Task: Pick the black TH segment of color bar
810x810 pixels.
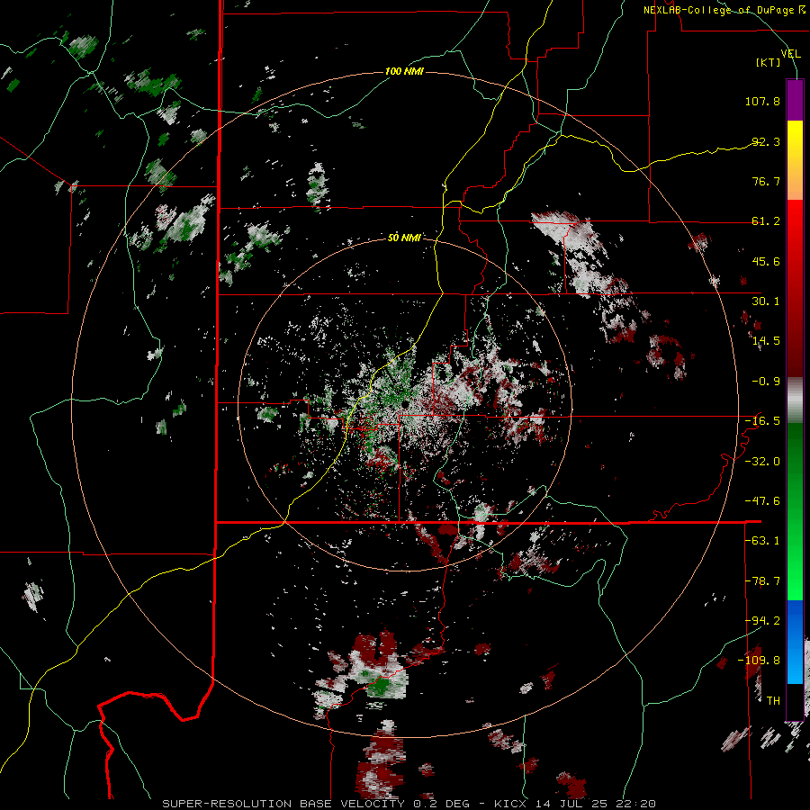Action: (x=795, y=701)
